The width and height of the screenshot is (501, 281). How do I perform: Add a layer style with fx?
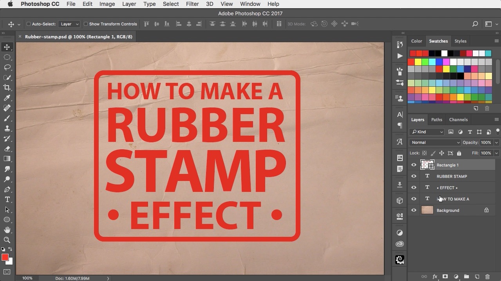435,277
